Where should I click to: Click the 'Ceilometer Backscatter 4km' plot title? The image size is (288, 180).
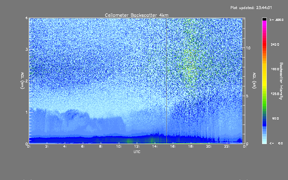(x=136, y=15)
